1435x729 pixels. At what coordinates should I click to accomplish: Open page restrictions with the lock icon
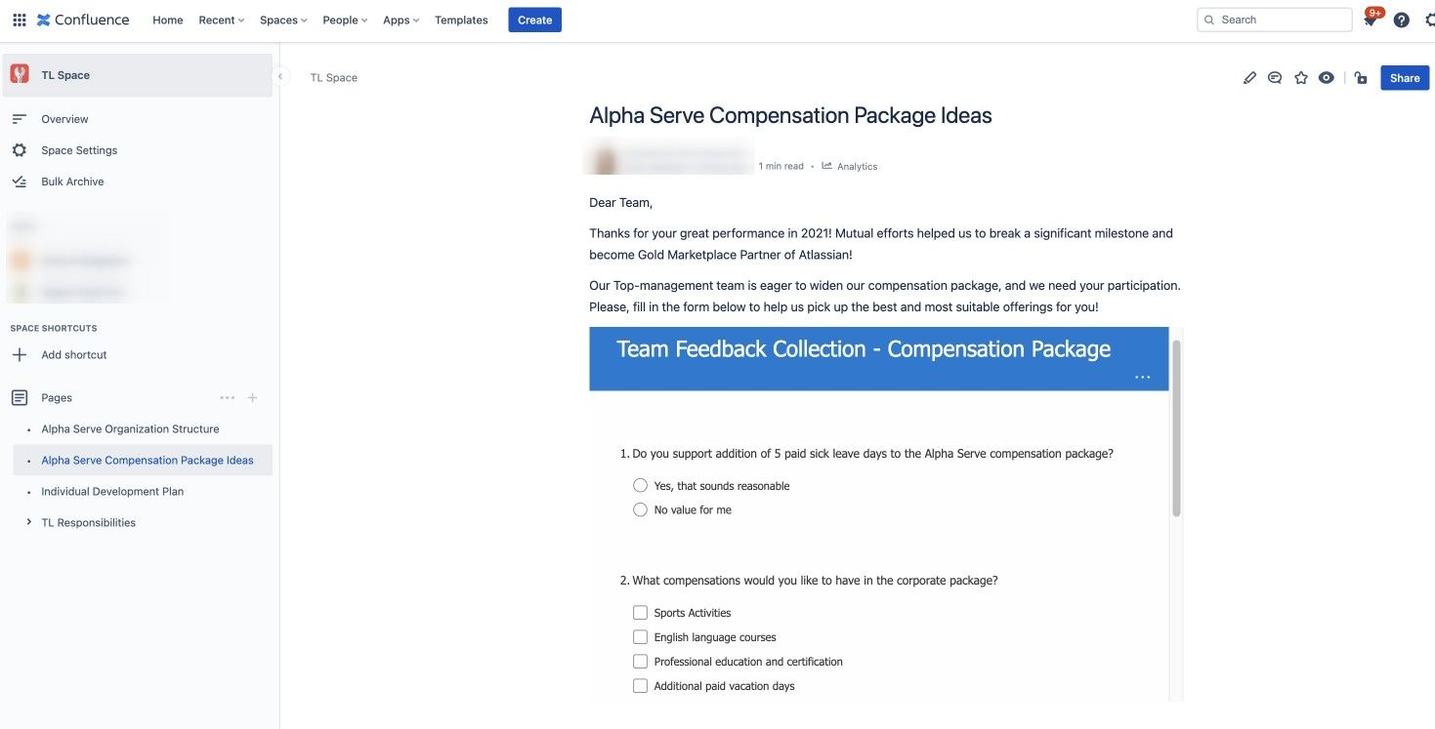1359,76
